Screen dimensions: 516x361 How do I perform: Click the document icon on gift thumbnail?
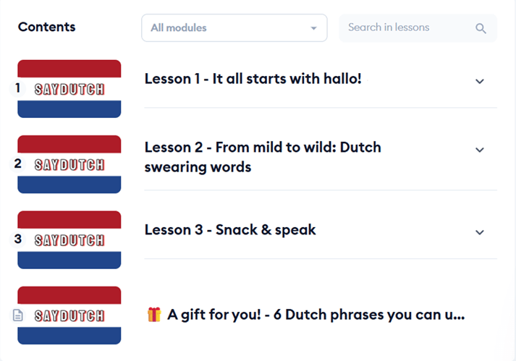point(18,315)
